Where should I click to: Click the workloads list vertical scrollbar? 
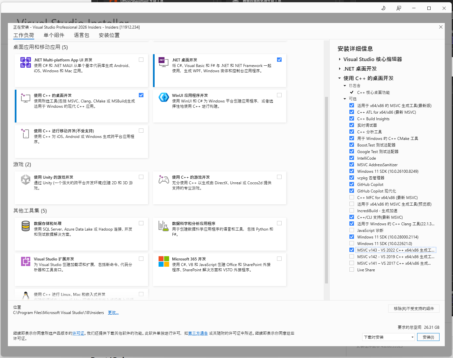point(326,190)
